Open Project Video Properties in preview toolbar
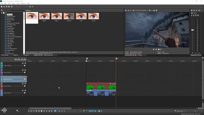204x115 pixels. (126, 11)
